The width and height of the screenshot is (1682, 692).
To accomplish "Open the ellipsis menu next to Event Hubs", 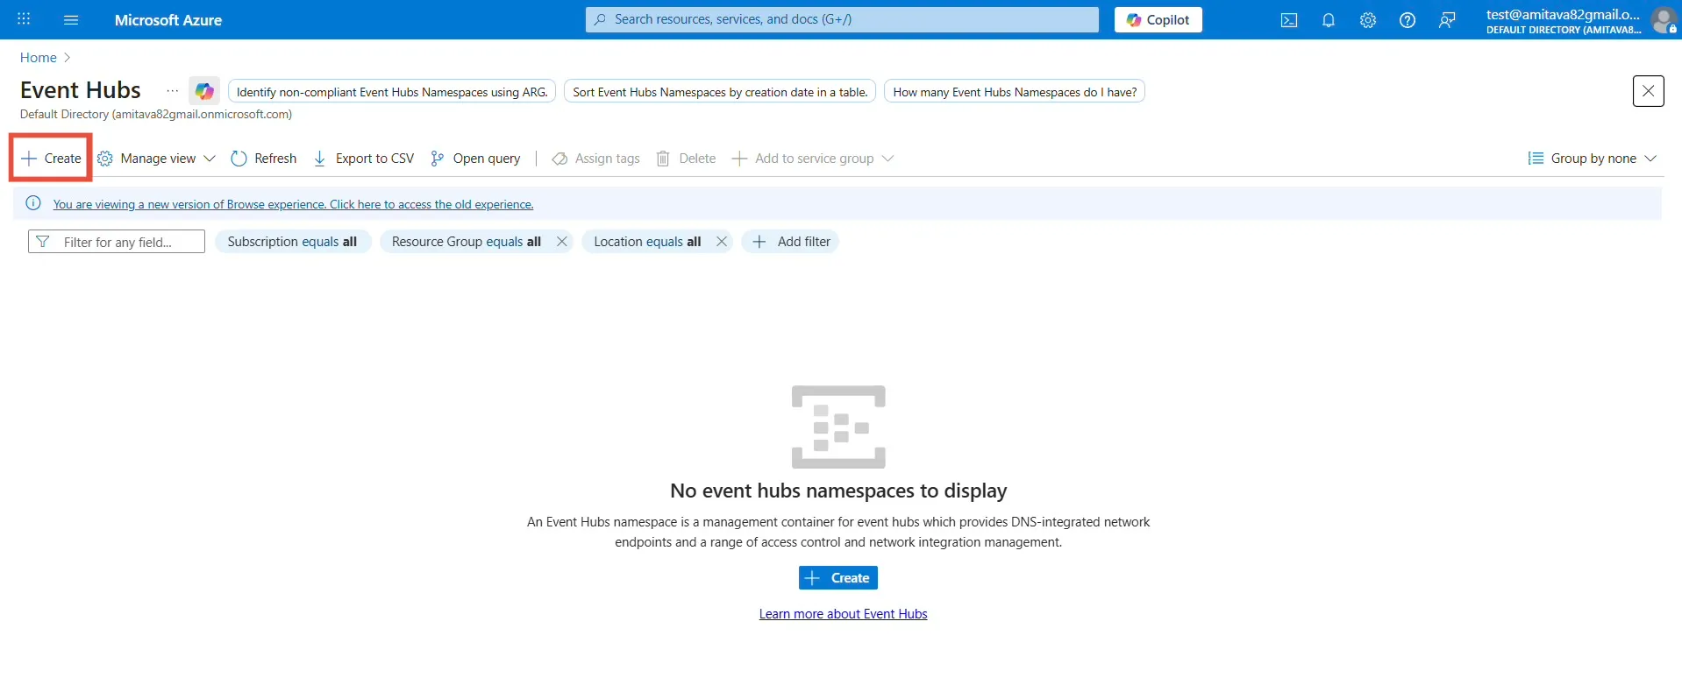I will 173,91.
